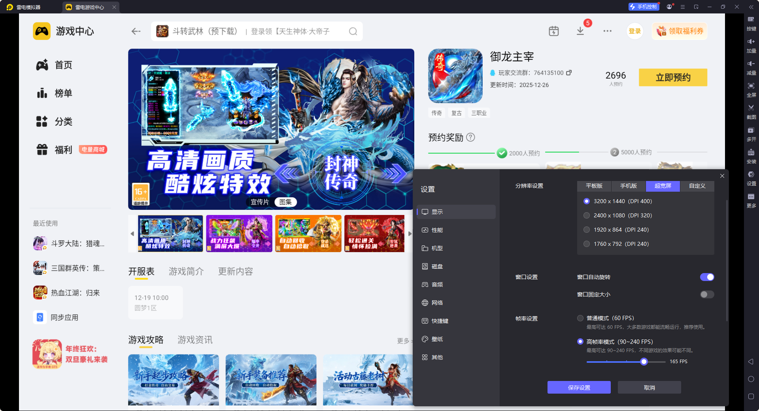Open the 壁纸 settings section
The height and width of the screenshot is (411, 759).
[x=456, y=339]
